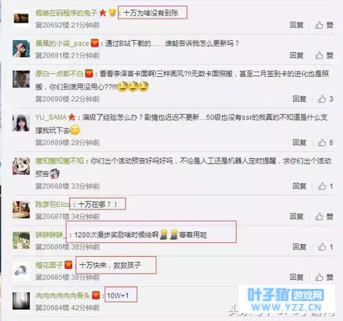Like the 十万快来，救救孩子 comment
343x321 pixels.
pos(324,277)
